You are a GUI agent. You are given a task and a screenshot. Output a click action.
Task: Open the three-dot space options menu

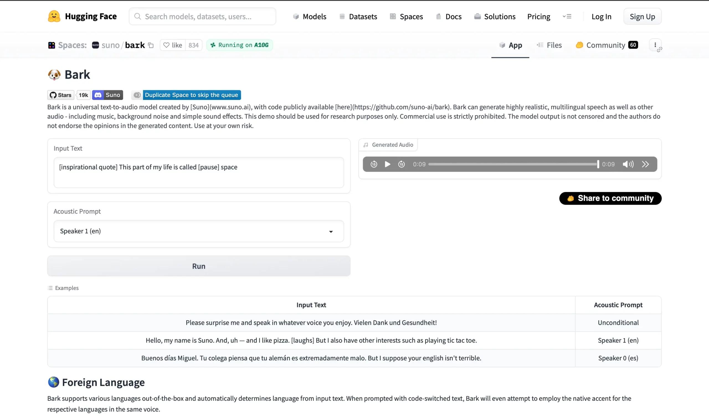[x=655, y=45]
